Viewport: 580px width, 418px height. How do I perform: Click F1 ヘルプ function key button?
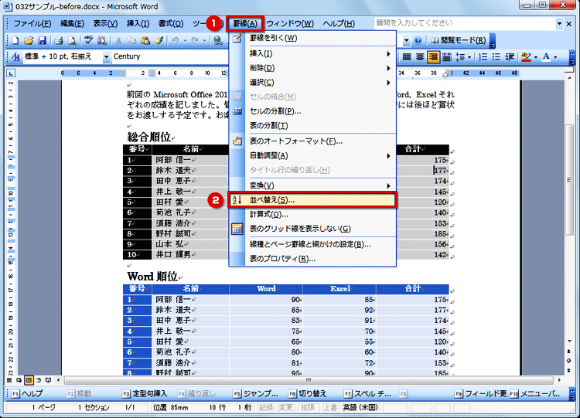[x=27, y=394]
